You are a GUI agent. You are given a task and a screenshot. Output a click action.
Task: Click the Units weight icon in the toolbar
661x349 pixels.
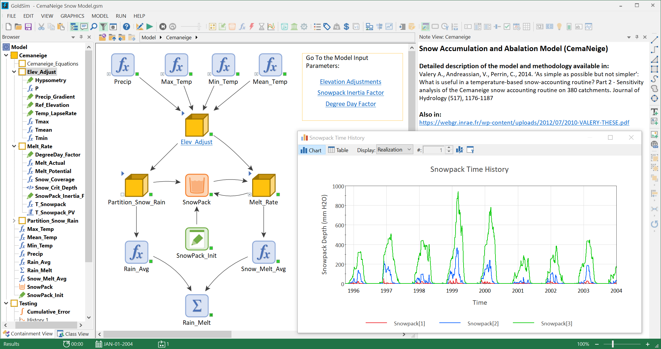(x=337, y=27)
